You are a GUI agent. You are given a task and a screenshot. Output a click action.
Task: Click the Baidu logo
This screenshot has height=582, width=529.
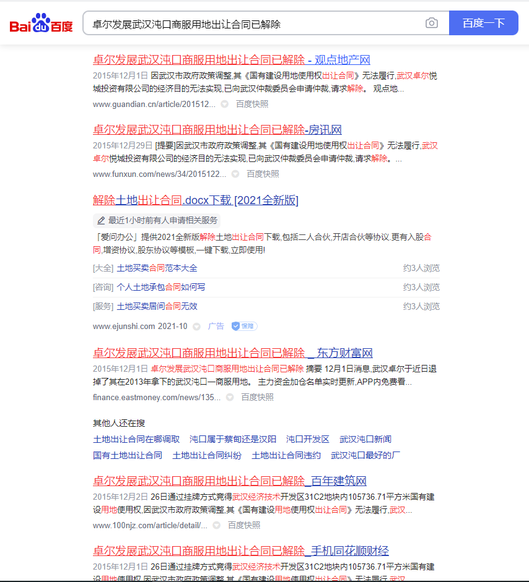[x=41, y=23]
